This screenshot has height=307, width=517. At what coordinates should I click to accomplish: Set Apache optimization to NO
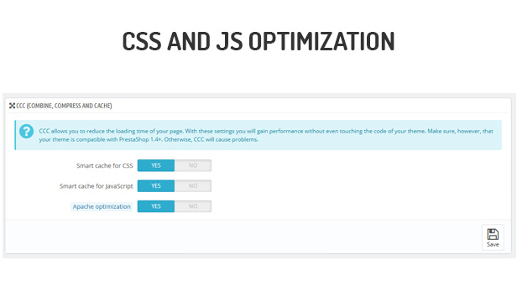pos(193,206)
